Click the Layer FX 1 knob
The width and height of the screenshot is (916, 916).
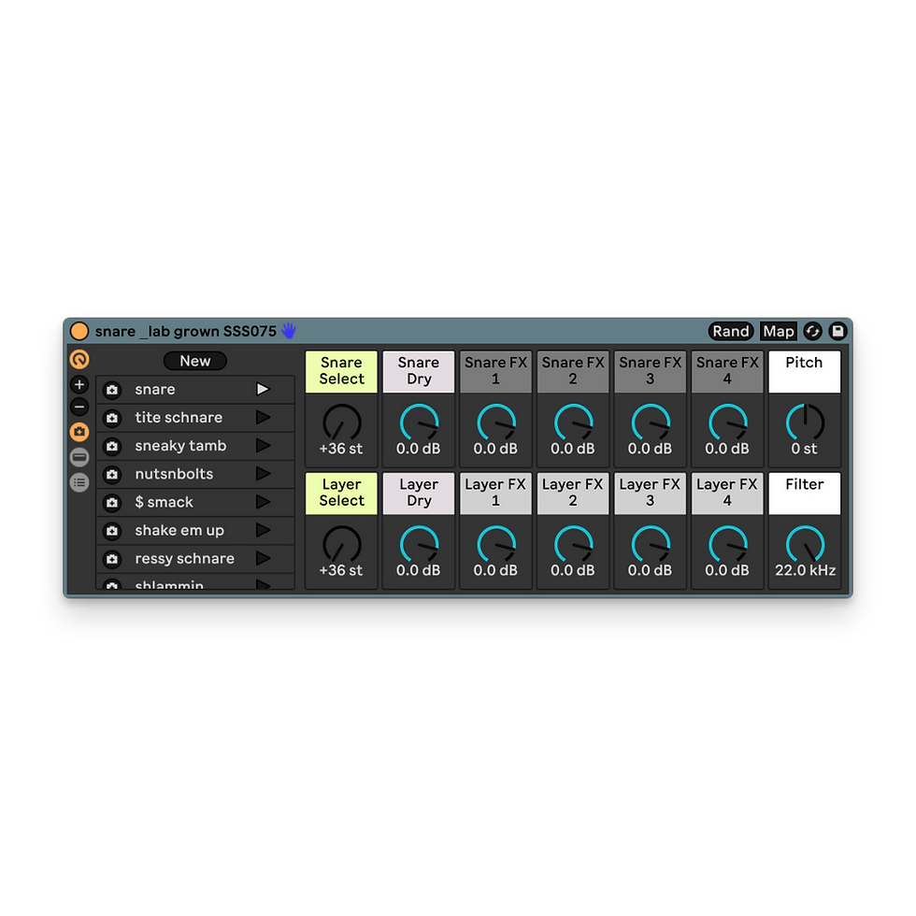(496, 544)
